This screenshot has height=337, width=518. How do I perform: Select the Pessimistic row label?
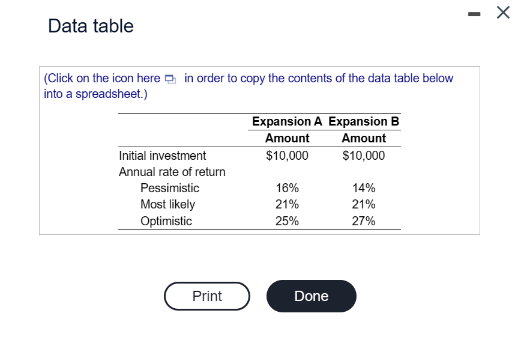point(170,188)
